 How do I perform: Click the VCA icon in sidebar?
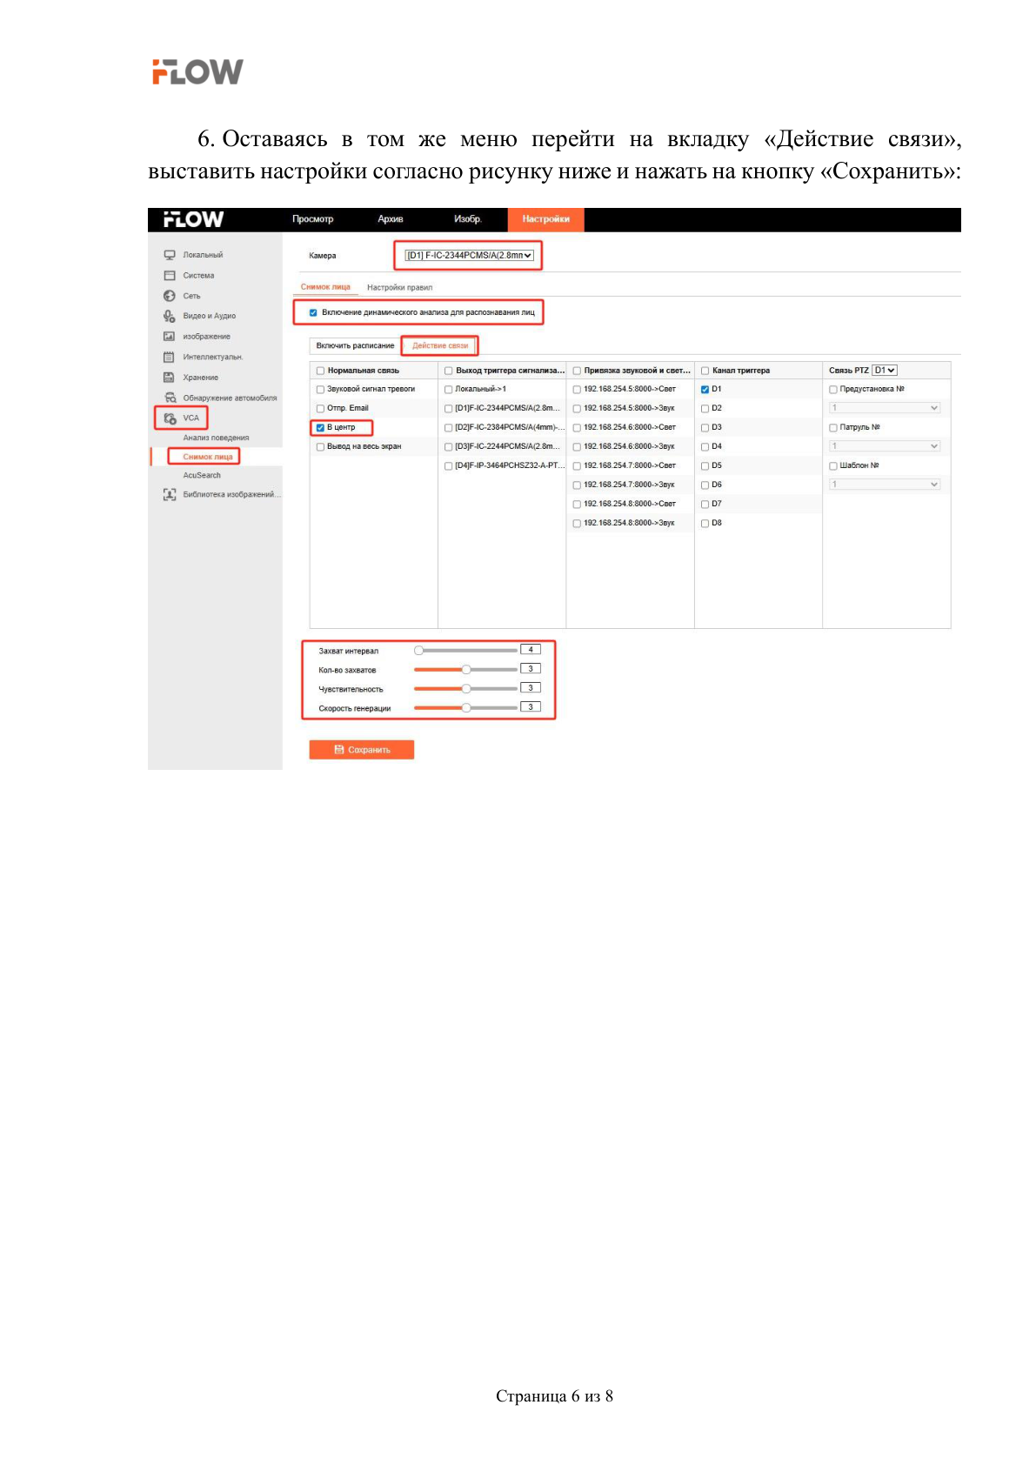coord(170,418)
